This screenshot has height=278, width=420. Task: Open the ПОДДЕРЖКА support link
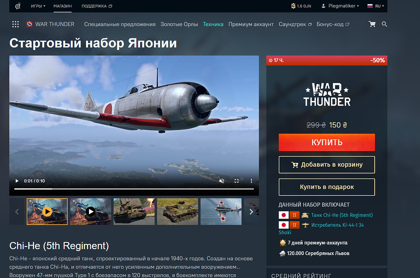pos(97,6)
